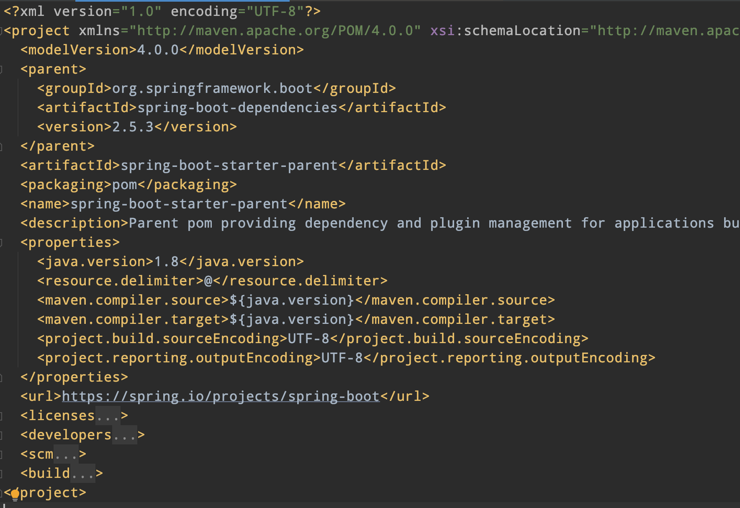Click the maven.compiler.source property line

click(296, 300)
